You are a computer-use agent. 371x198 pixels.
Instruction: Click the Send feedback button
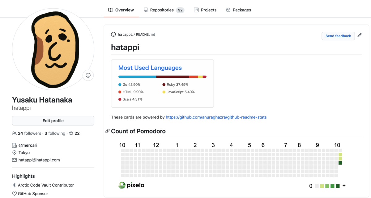click(338, 36)
